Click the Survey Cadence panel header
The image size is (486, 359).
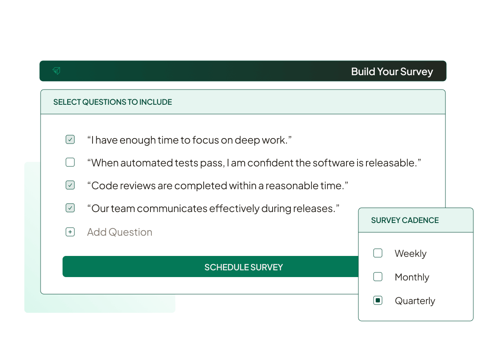pyautogui.click(x=405, y=220)
